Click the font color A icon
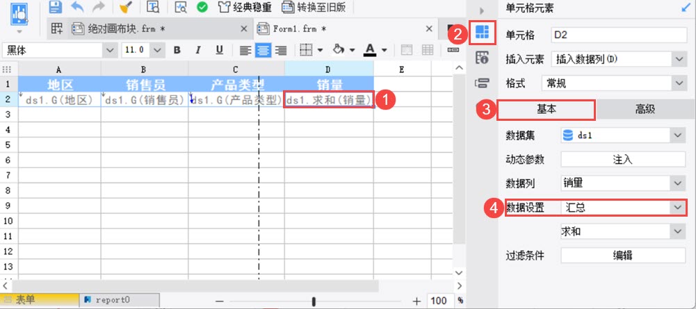 click(x=370, y=50)
